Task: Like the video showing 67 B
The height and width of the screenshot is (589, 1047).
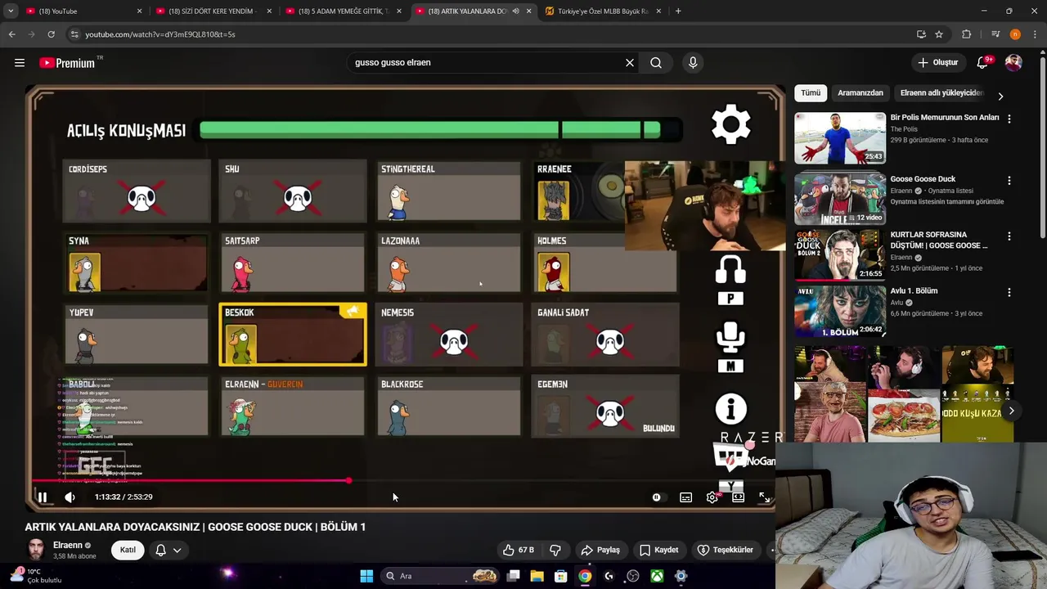Action: point(518,550)
